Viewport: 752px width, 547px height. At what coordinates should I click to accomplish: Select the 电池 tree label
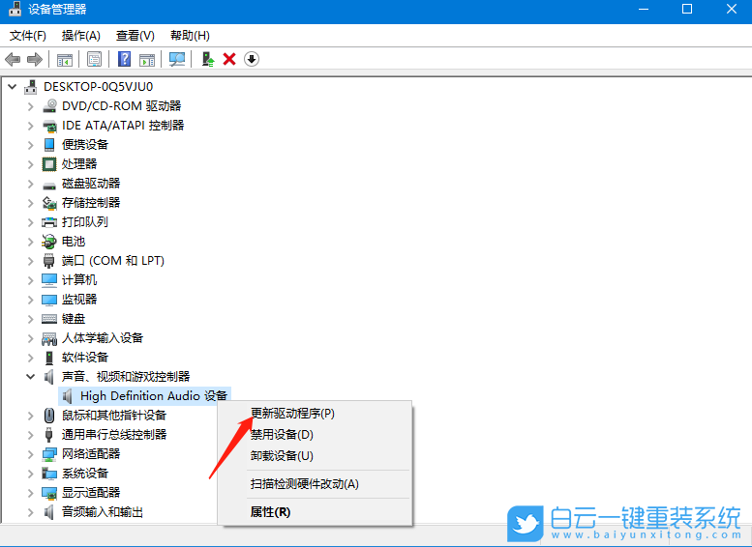click(x=74, y=242)
